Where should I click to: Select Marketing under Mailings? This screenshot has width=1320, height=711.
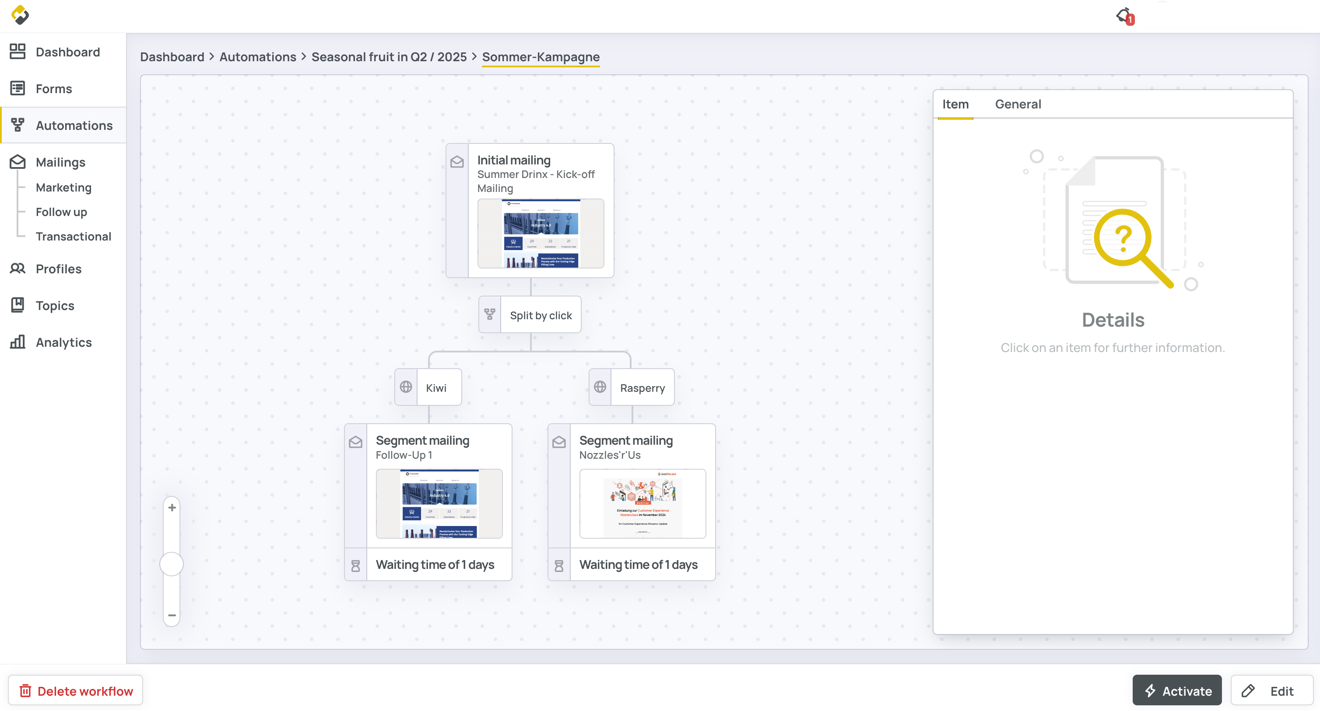pyautogui.click(x=63, y=187)
